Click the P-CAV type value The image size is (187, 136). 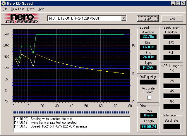[x=148, y=68]
